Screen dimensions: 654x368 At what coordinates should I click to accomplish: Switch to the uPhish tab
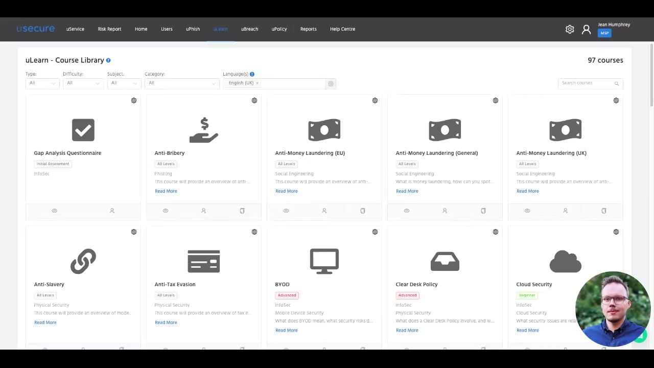[193, 29]
